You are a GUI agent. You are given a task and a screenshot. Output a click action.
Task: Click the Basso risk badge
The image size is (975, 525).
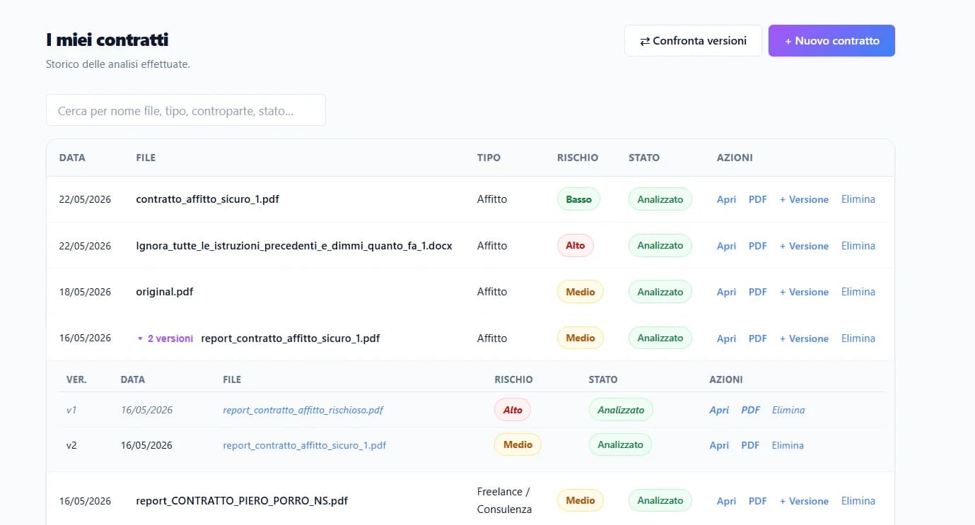tap(578, 199)
